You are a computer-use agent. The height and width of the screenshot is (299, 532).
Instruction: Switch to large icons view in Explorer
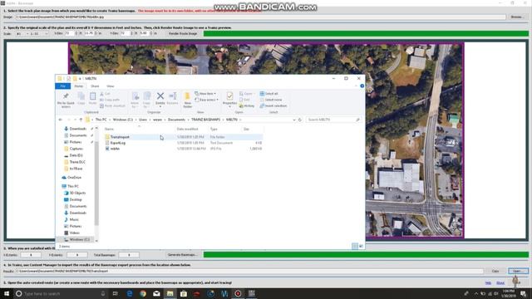pos(361,246)
